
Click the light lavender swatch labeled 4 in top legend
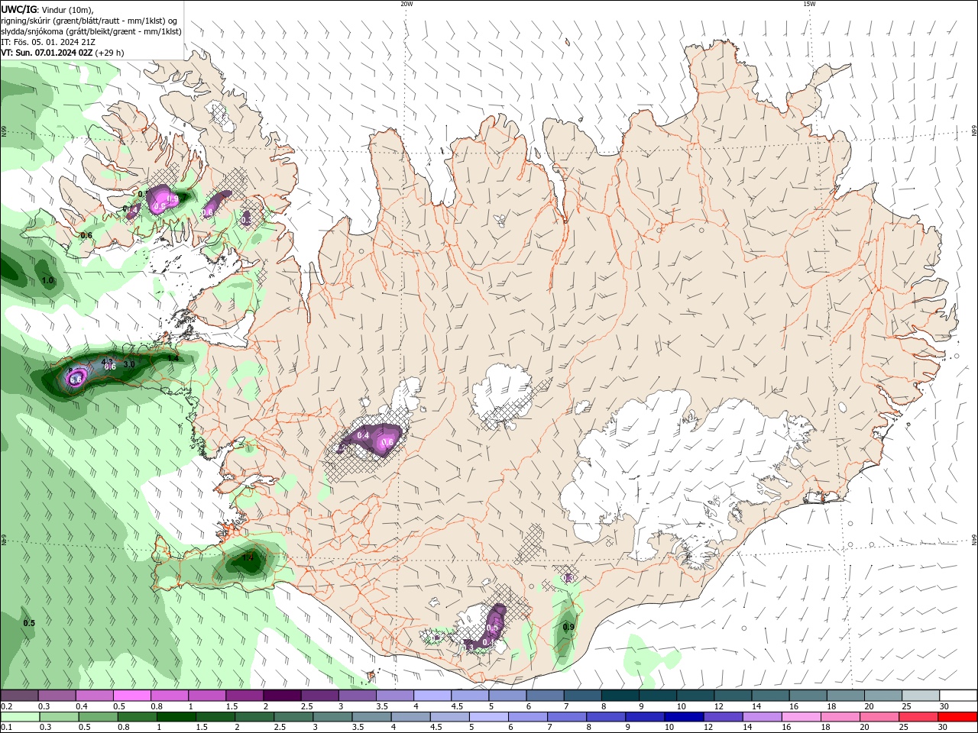click(x=432, y=696)
